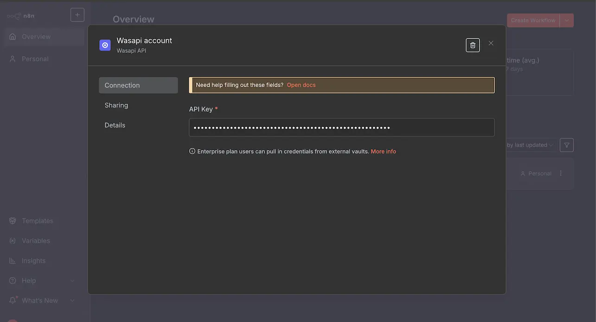Click the Templates box icon in sidebar
Viewport: 596px width, 322px height.
[13, 221]
